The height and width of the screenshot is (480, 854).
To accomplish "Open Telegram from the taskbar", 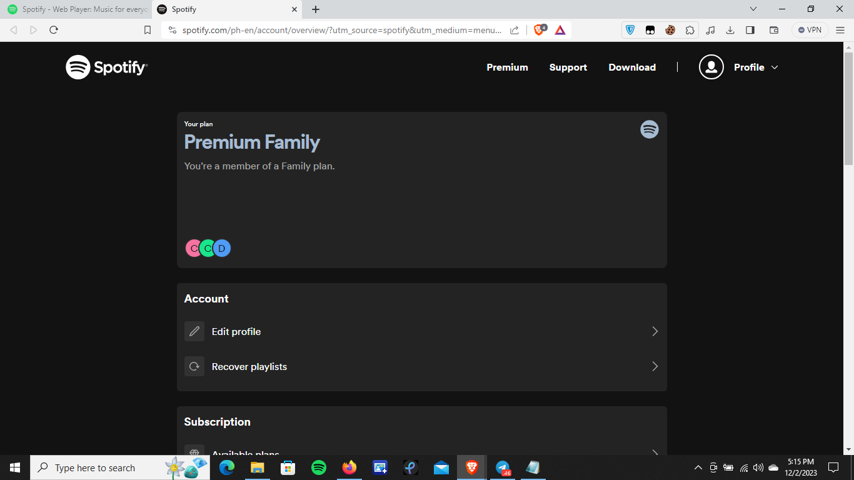I will pyautogui.click(x=503, y=467).
